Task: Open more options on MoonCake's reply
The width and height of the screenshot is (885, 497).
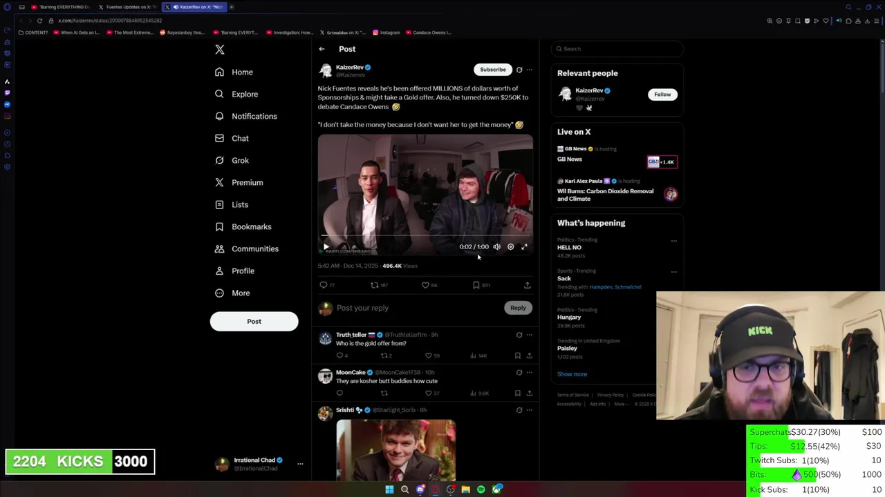Action: 530,373
